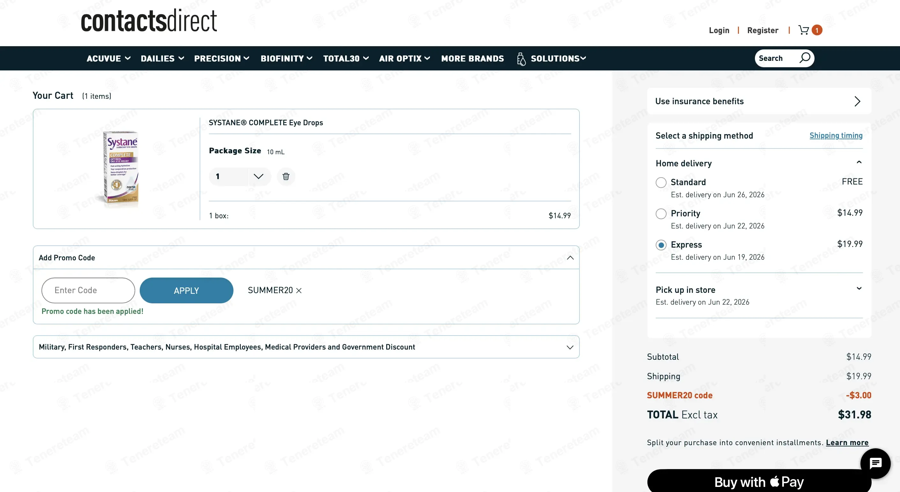The image size is (900, 492).
Task: Click Learn more about installments
Action: point(847,442)
